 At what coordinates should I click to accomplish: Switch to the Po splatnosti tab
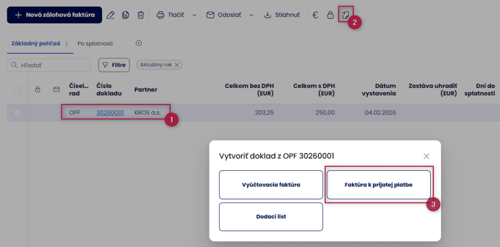click(x=95, y=43)
